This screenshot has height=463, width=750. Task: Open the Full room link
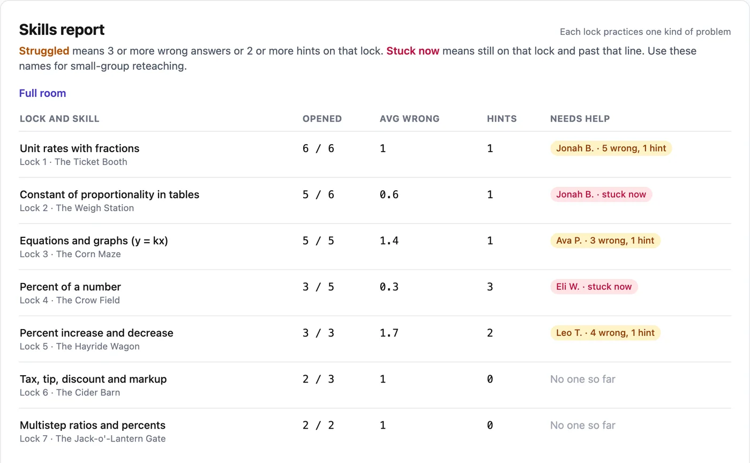click(x=42, y=93)
